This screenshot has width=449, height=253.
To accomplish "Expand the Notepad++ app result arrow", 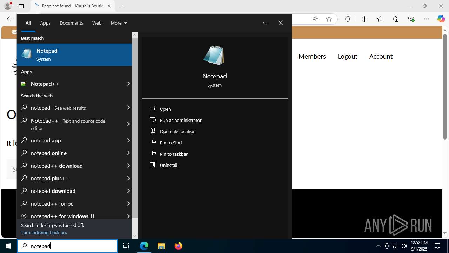I will click(x=128, y=84).
